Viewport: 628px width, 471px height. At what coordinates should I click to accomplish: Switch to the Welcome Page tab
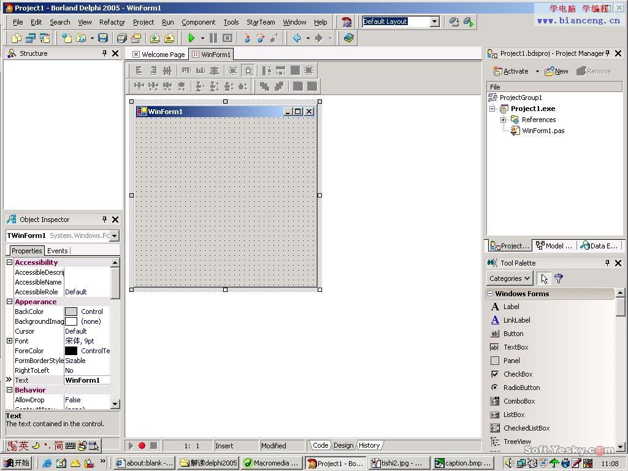click(x=158, y=55)
